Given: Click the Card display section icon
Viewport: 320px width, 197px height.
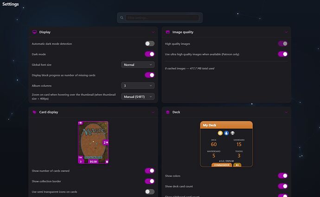Looking at the screenshot, I should (x=34, y=112).
